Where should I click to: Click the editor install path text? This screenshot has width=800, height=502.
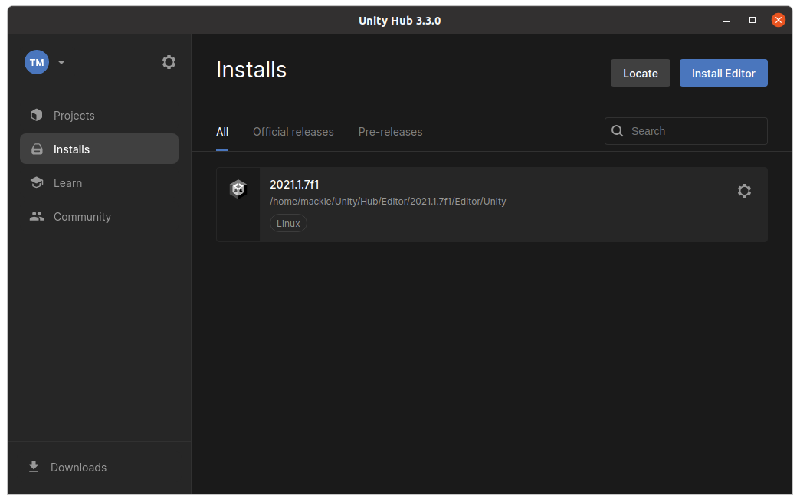(388, 202)
